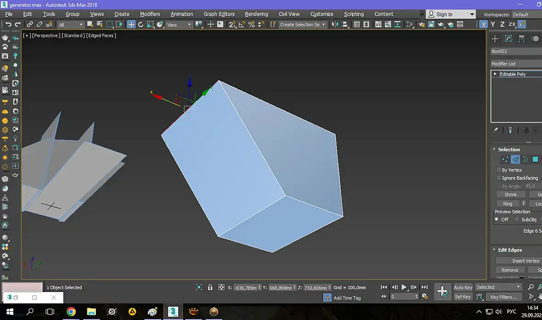The width and height of the screenshot is (542, 320).
Task: Select the Off preview selection radio
Action: coord(497,219)
